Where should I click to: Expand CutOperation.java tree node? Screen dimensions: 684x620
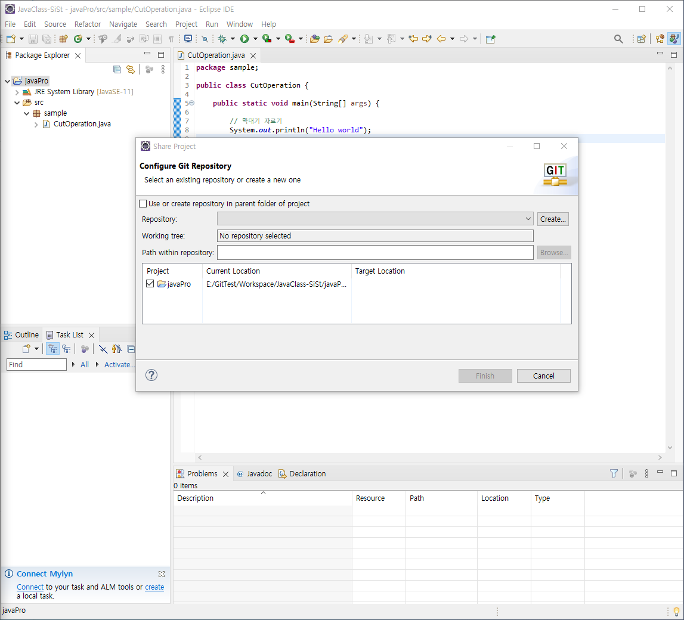click(x=36, y=124)
